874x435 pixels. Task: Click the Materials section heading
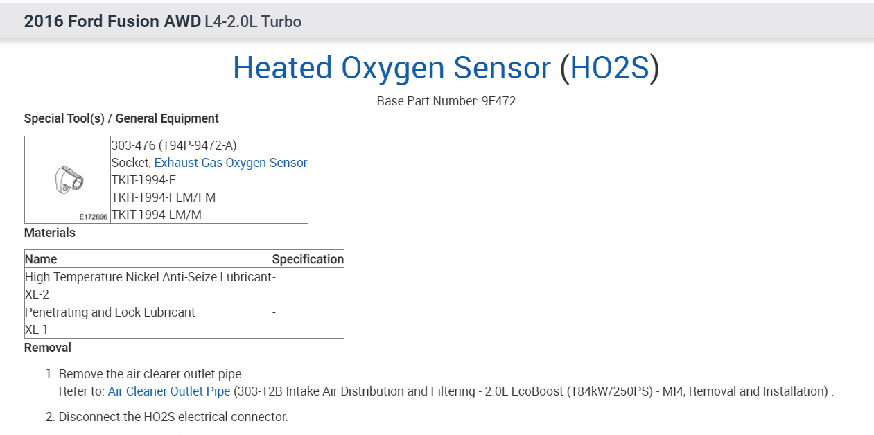pyautogui.click(x=50, y=233)
